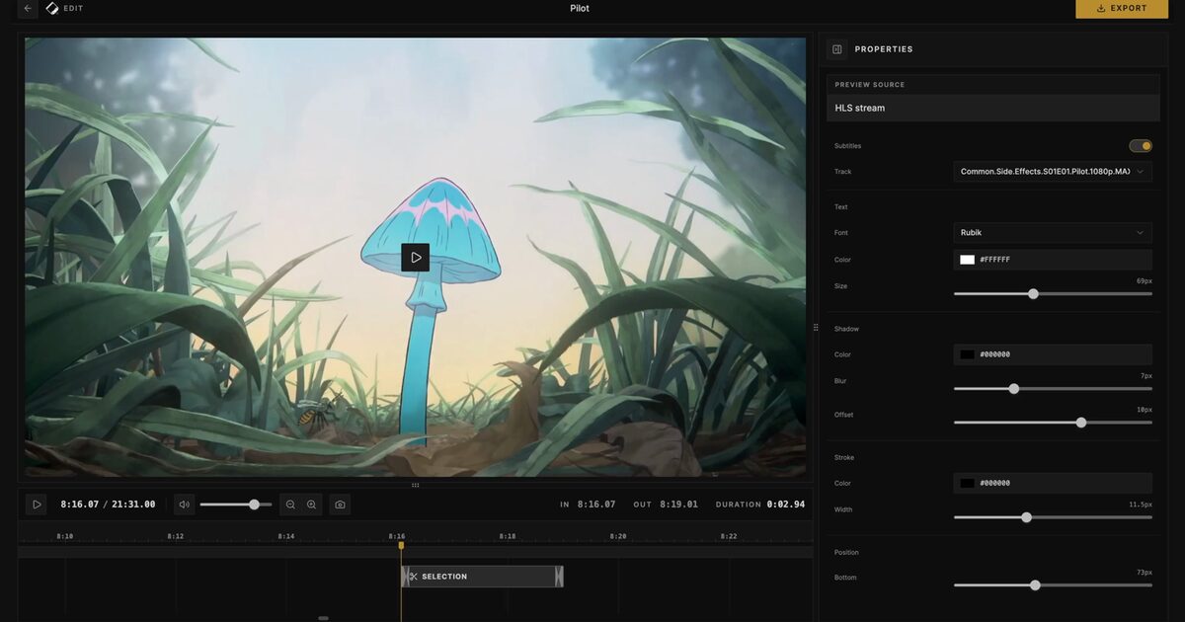Click the transport play button
1185x622 pixels.
[x=37, y=505]
